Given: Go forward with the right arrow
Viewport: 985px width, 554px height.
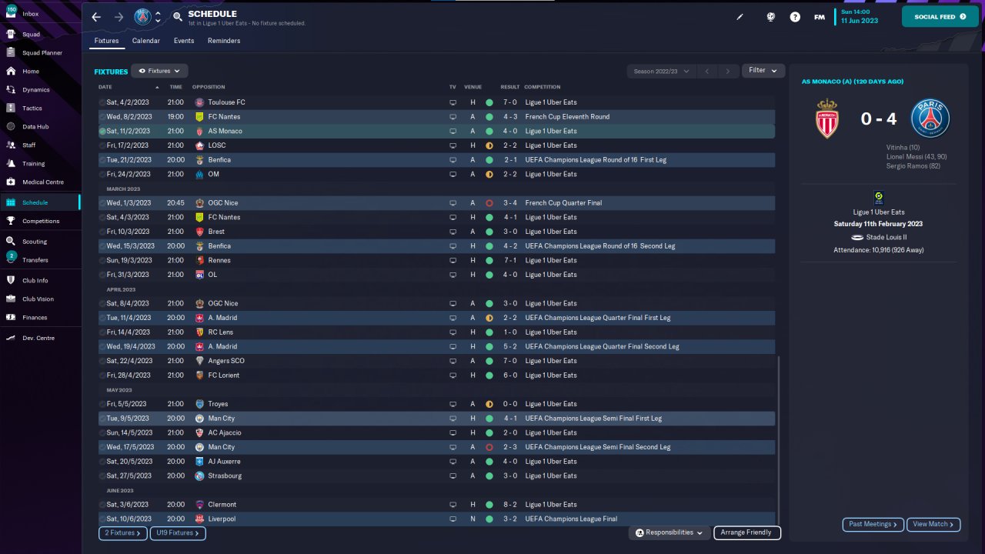Looking at the screenshot, I should (x=119, y=17).
